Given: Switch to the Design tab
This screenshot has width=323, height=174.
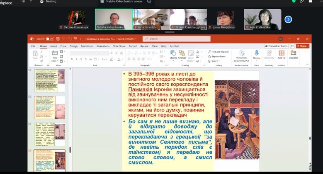Looking at the screenshot, I should (x=73, y=46).
